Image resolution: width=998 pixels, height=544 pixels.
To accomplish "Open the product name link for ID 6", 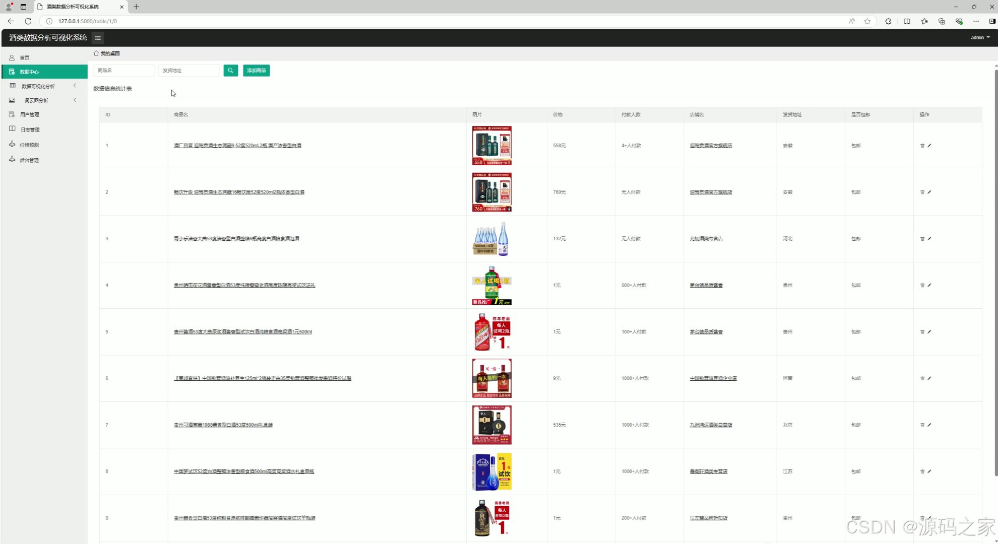I will [262, 378].
